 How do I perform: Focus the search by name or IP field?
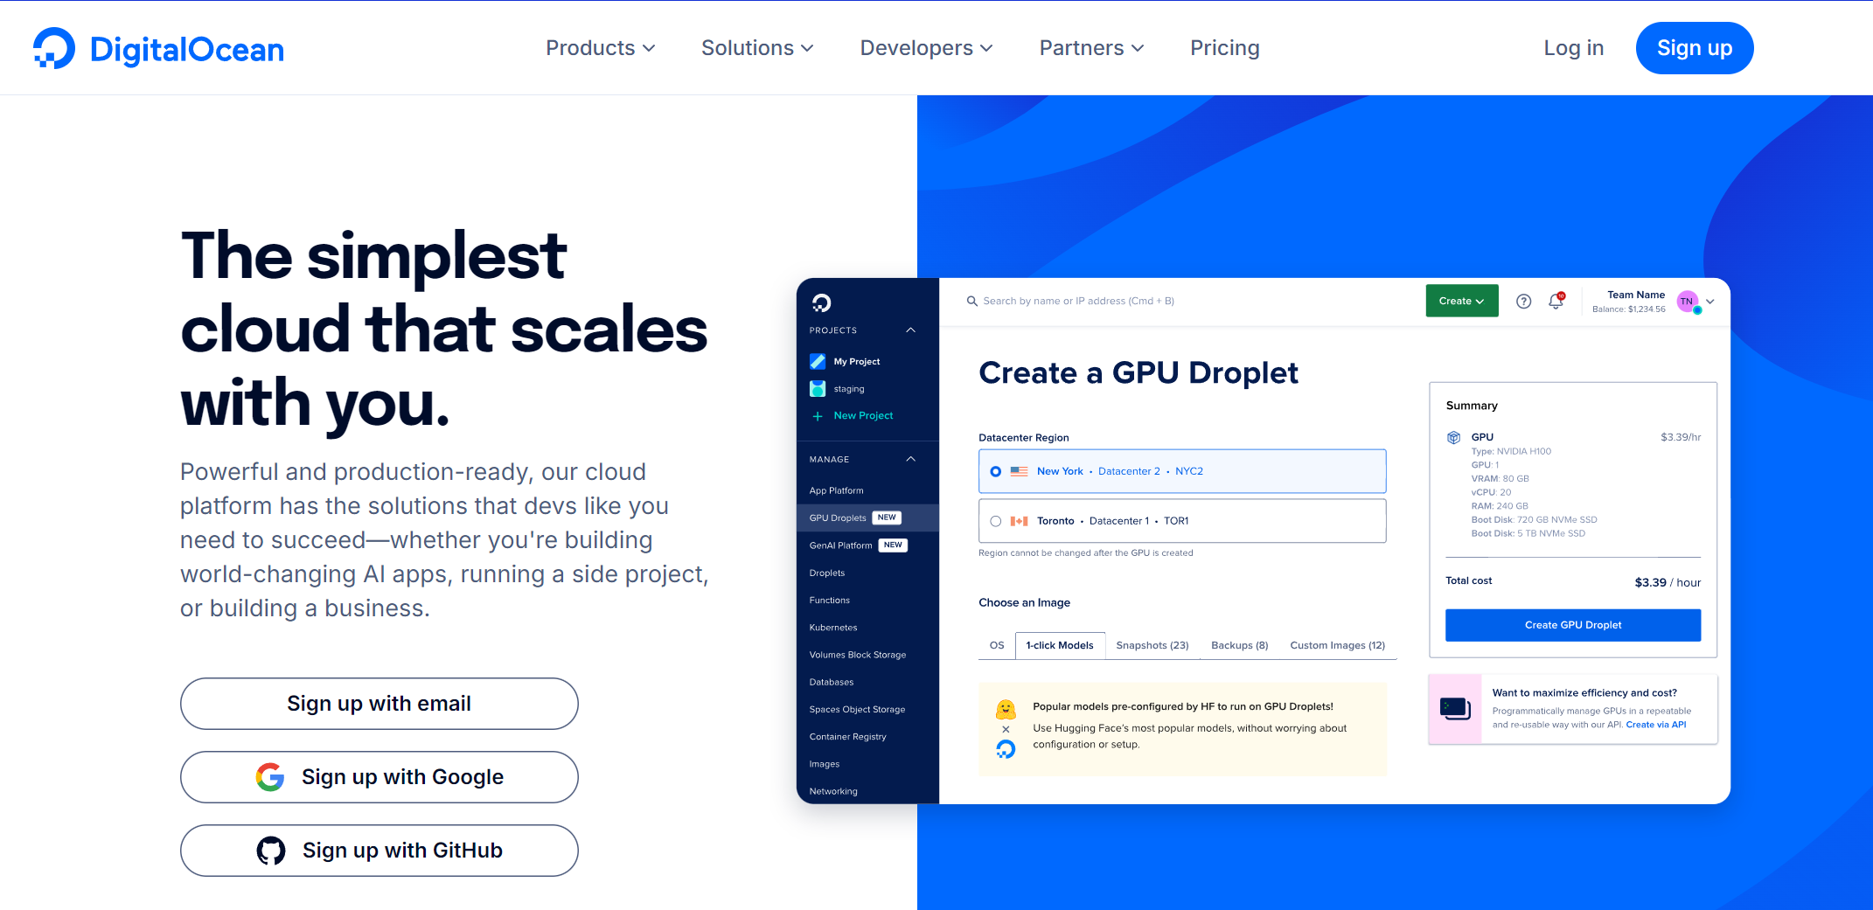pos(1078,301)
